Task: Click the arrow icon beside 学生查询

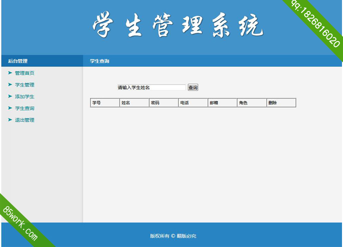Action: 10,108
